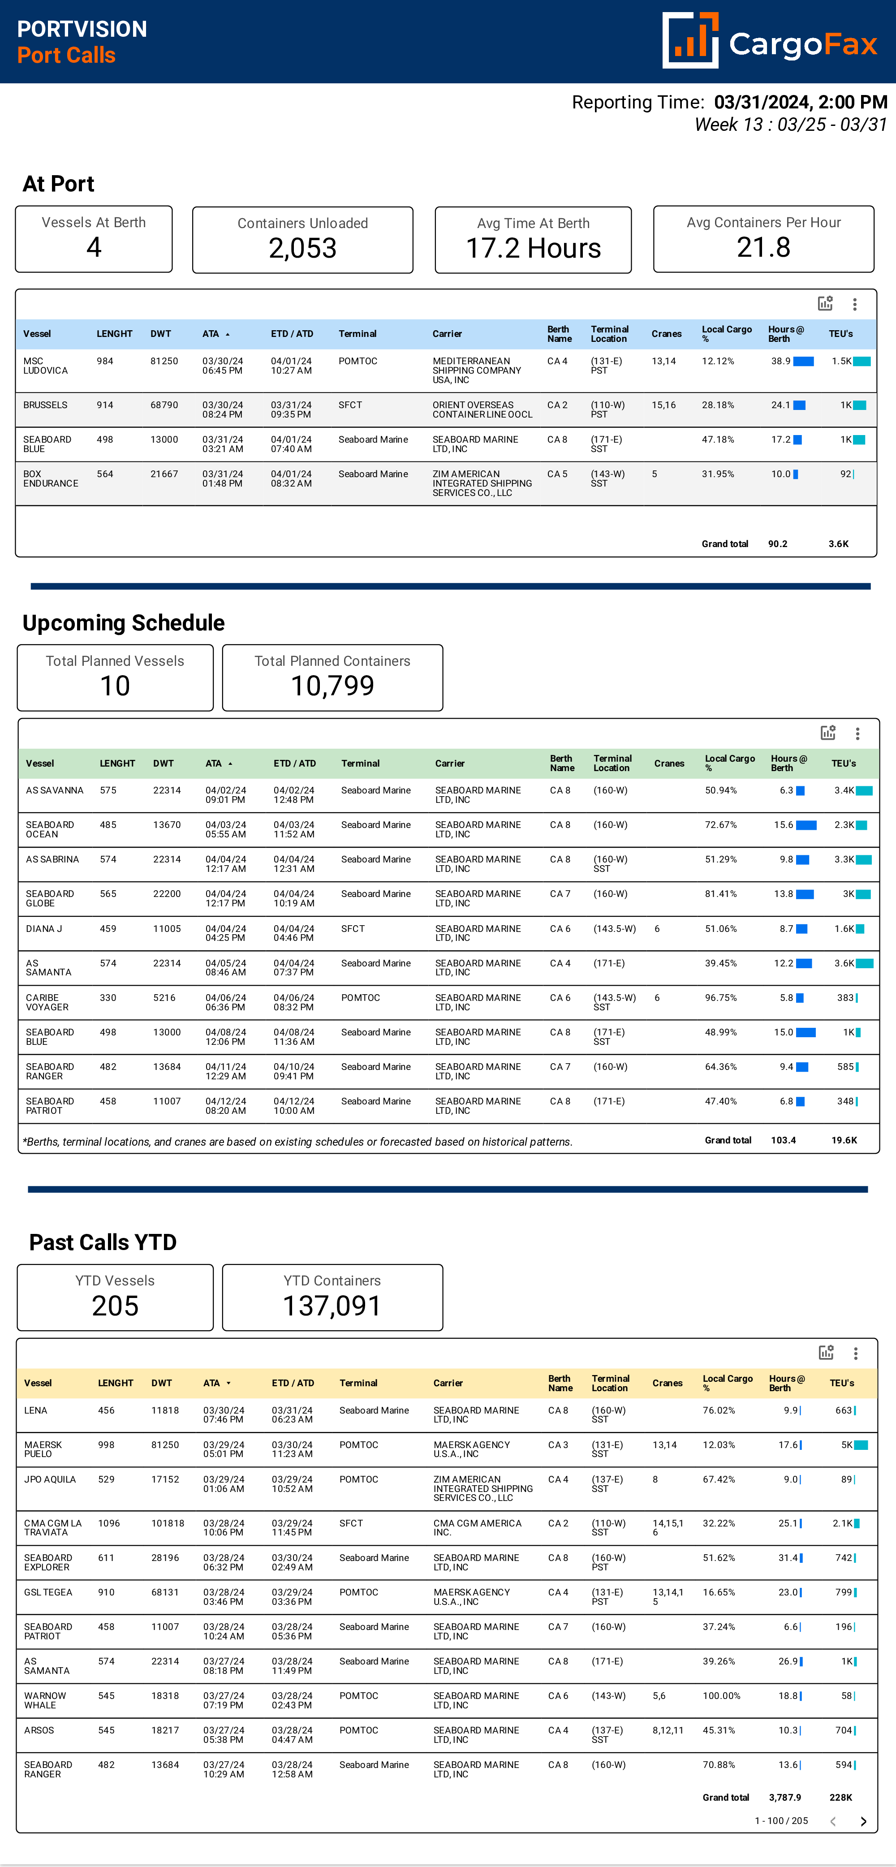Toggle ATA sort arrow in At Port table
The image size is (896, 1867).
(x=229, y=334)
